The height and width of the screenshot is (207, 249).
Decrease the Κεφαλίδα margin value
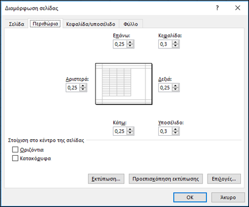175,46
